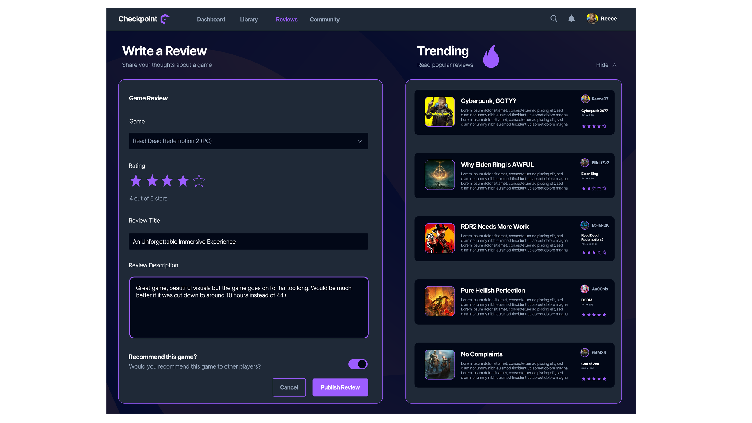Click ElliottZzZ user avatar
The height and width of the screenshot is (423, 752).
click(x=584, y=163)
